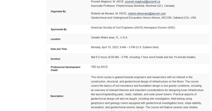Viewport: 212px width, 111px height.
Task: Click 'Greater Miami area, FL, U.S.A.' text
Action: click(x=109, y=37)
